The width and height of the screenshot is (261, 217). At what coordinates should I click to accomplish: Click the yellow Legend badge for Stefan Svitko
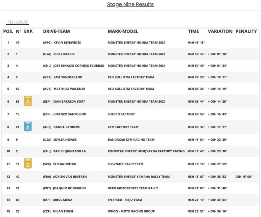coord(28,164)
